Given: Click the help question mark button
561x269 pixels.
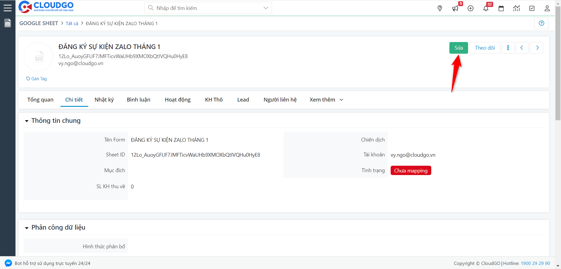Looking at the screenshot, I should [541, 23].
